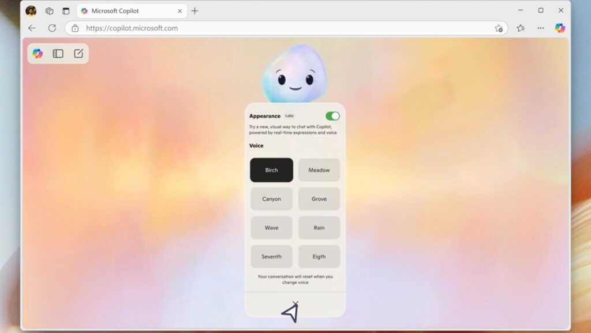Viewport: 591px width, 333px height.
Task: Close the voice settings panel
Action: coord(295,304)
